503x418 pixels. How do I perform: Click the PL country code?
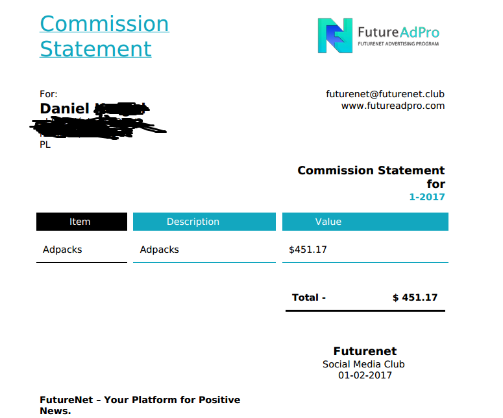coord(45,145)
